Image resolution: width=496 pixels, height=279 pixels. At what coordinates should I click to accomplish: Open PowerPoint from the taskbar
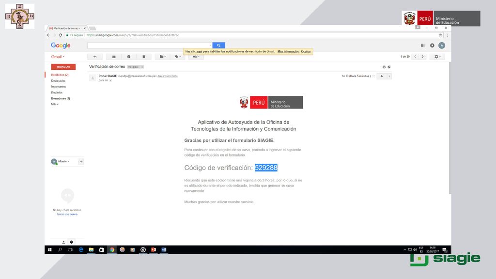[x=154, y=249]
